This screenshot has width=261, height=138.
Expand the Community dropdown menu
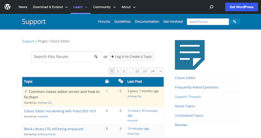pyautogui.click(x=104, y=7)
